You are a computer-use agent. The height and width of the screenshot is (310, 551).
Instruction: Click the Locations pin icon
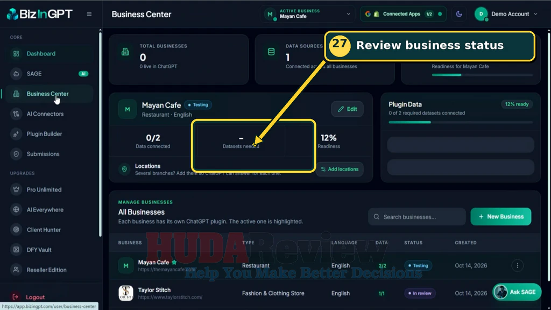[124, 169]
